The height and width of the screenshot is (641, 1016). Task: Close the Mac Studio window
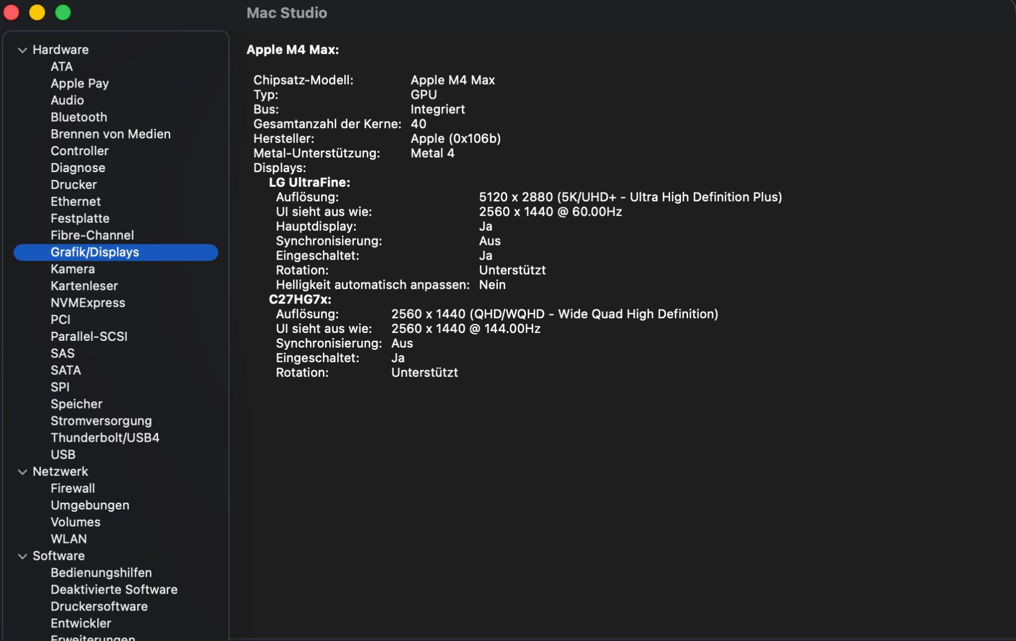point(11,12)
